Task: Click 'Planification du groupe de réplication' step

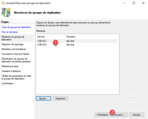Action: coord(16,60)
